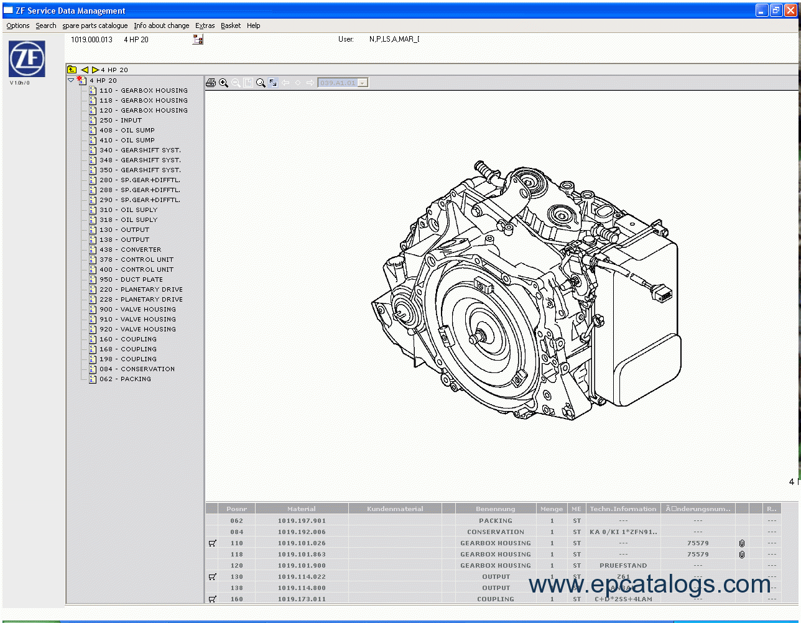The image size is (801, 623).
Task: Select 310 - OIL SUPLY in tree
Action: pyautogui.click(x=129, y=210)
